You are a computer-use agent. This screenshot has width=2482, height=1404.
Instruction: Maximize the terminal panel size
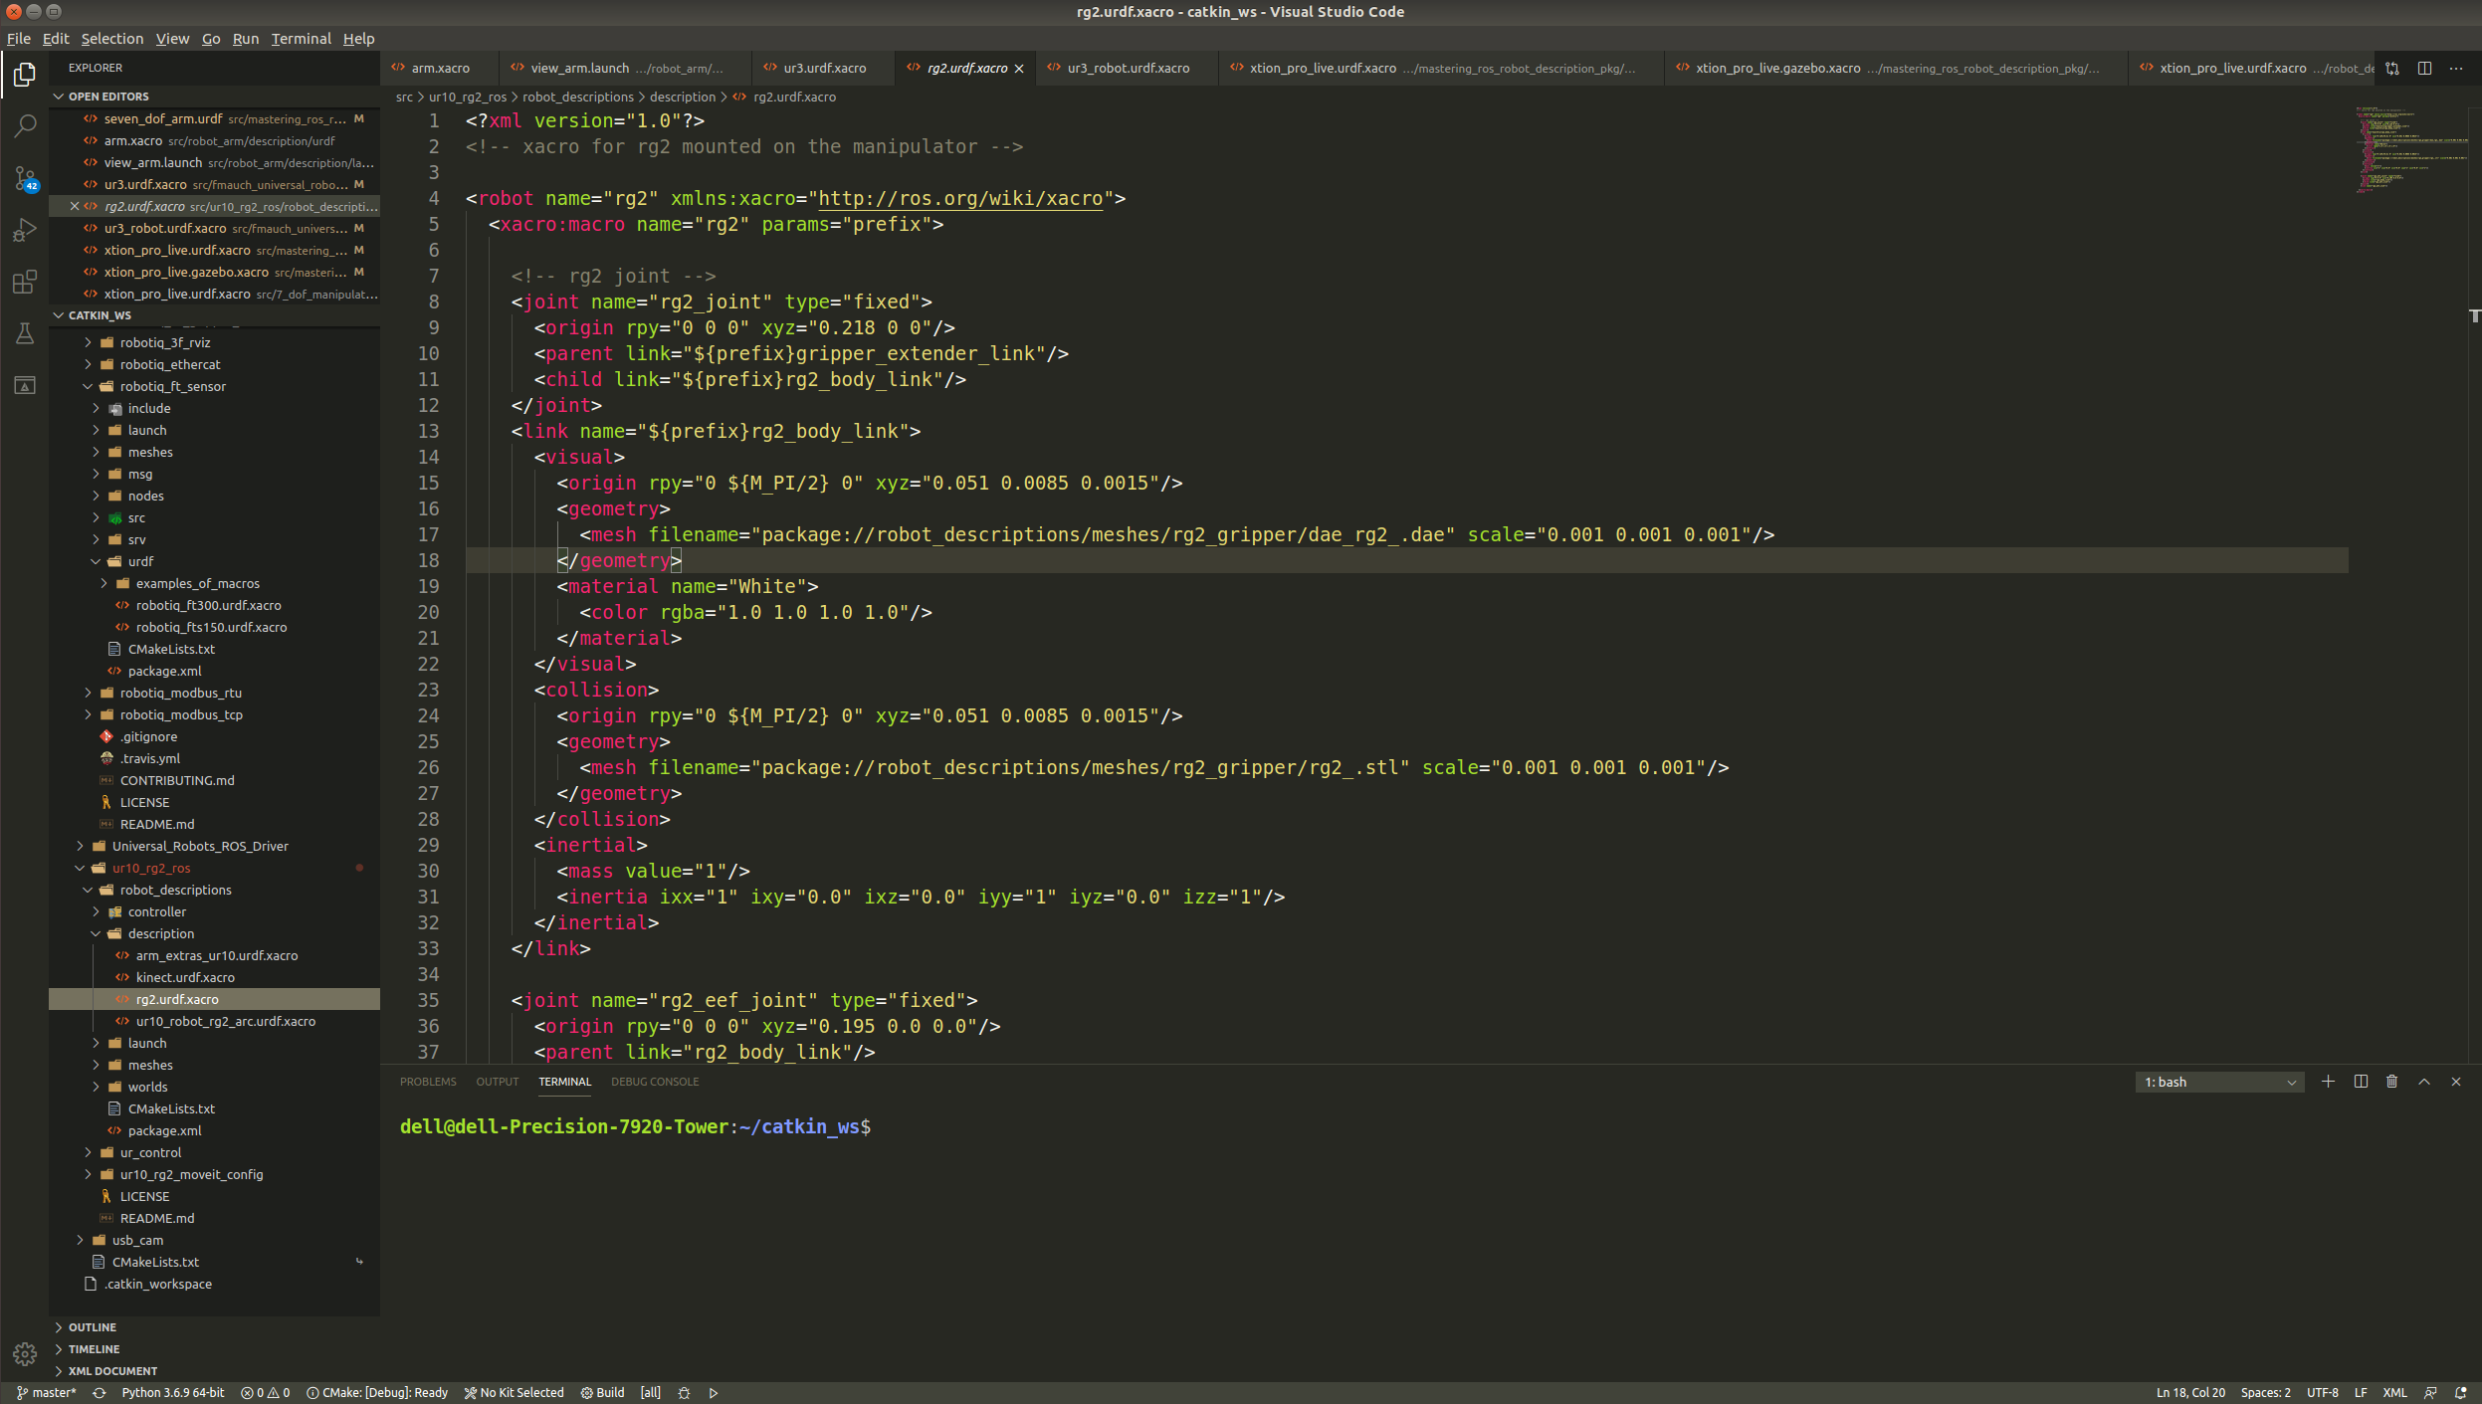pos(2423,1082)
